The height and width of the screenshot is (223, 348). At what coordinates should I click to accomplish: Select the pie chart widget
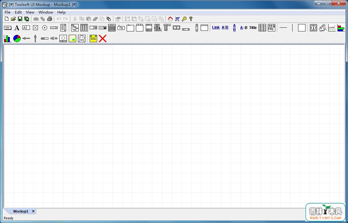tap(17, 39)
